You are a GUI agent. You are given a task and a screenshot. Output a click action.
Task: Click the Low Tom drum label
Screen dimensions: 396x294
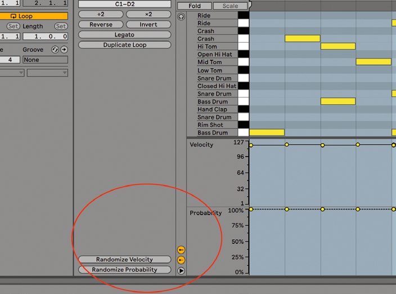click(x=210, y=70)
